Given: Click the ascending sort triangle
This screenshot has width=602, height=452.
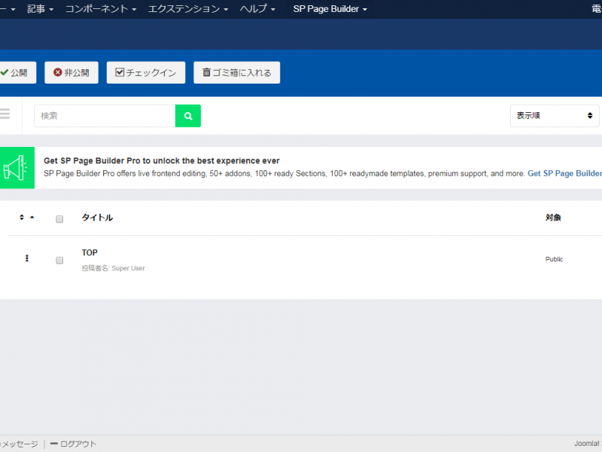Looking at the screenshot, I should click(32, 218).
